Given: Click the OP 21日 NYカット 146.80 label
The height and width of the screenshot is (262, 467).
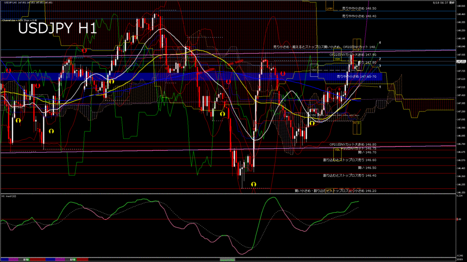Looking at the screenshot, I should (353, 144).
